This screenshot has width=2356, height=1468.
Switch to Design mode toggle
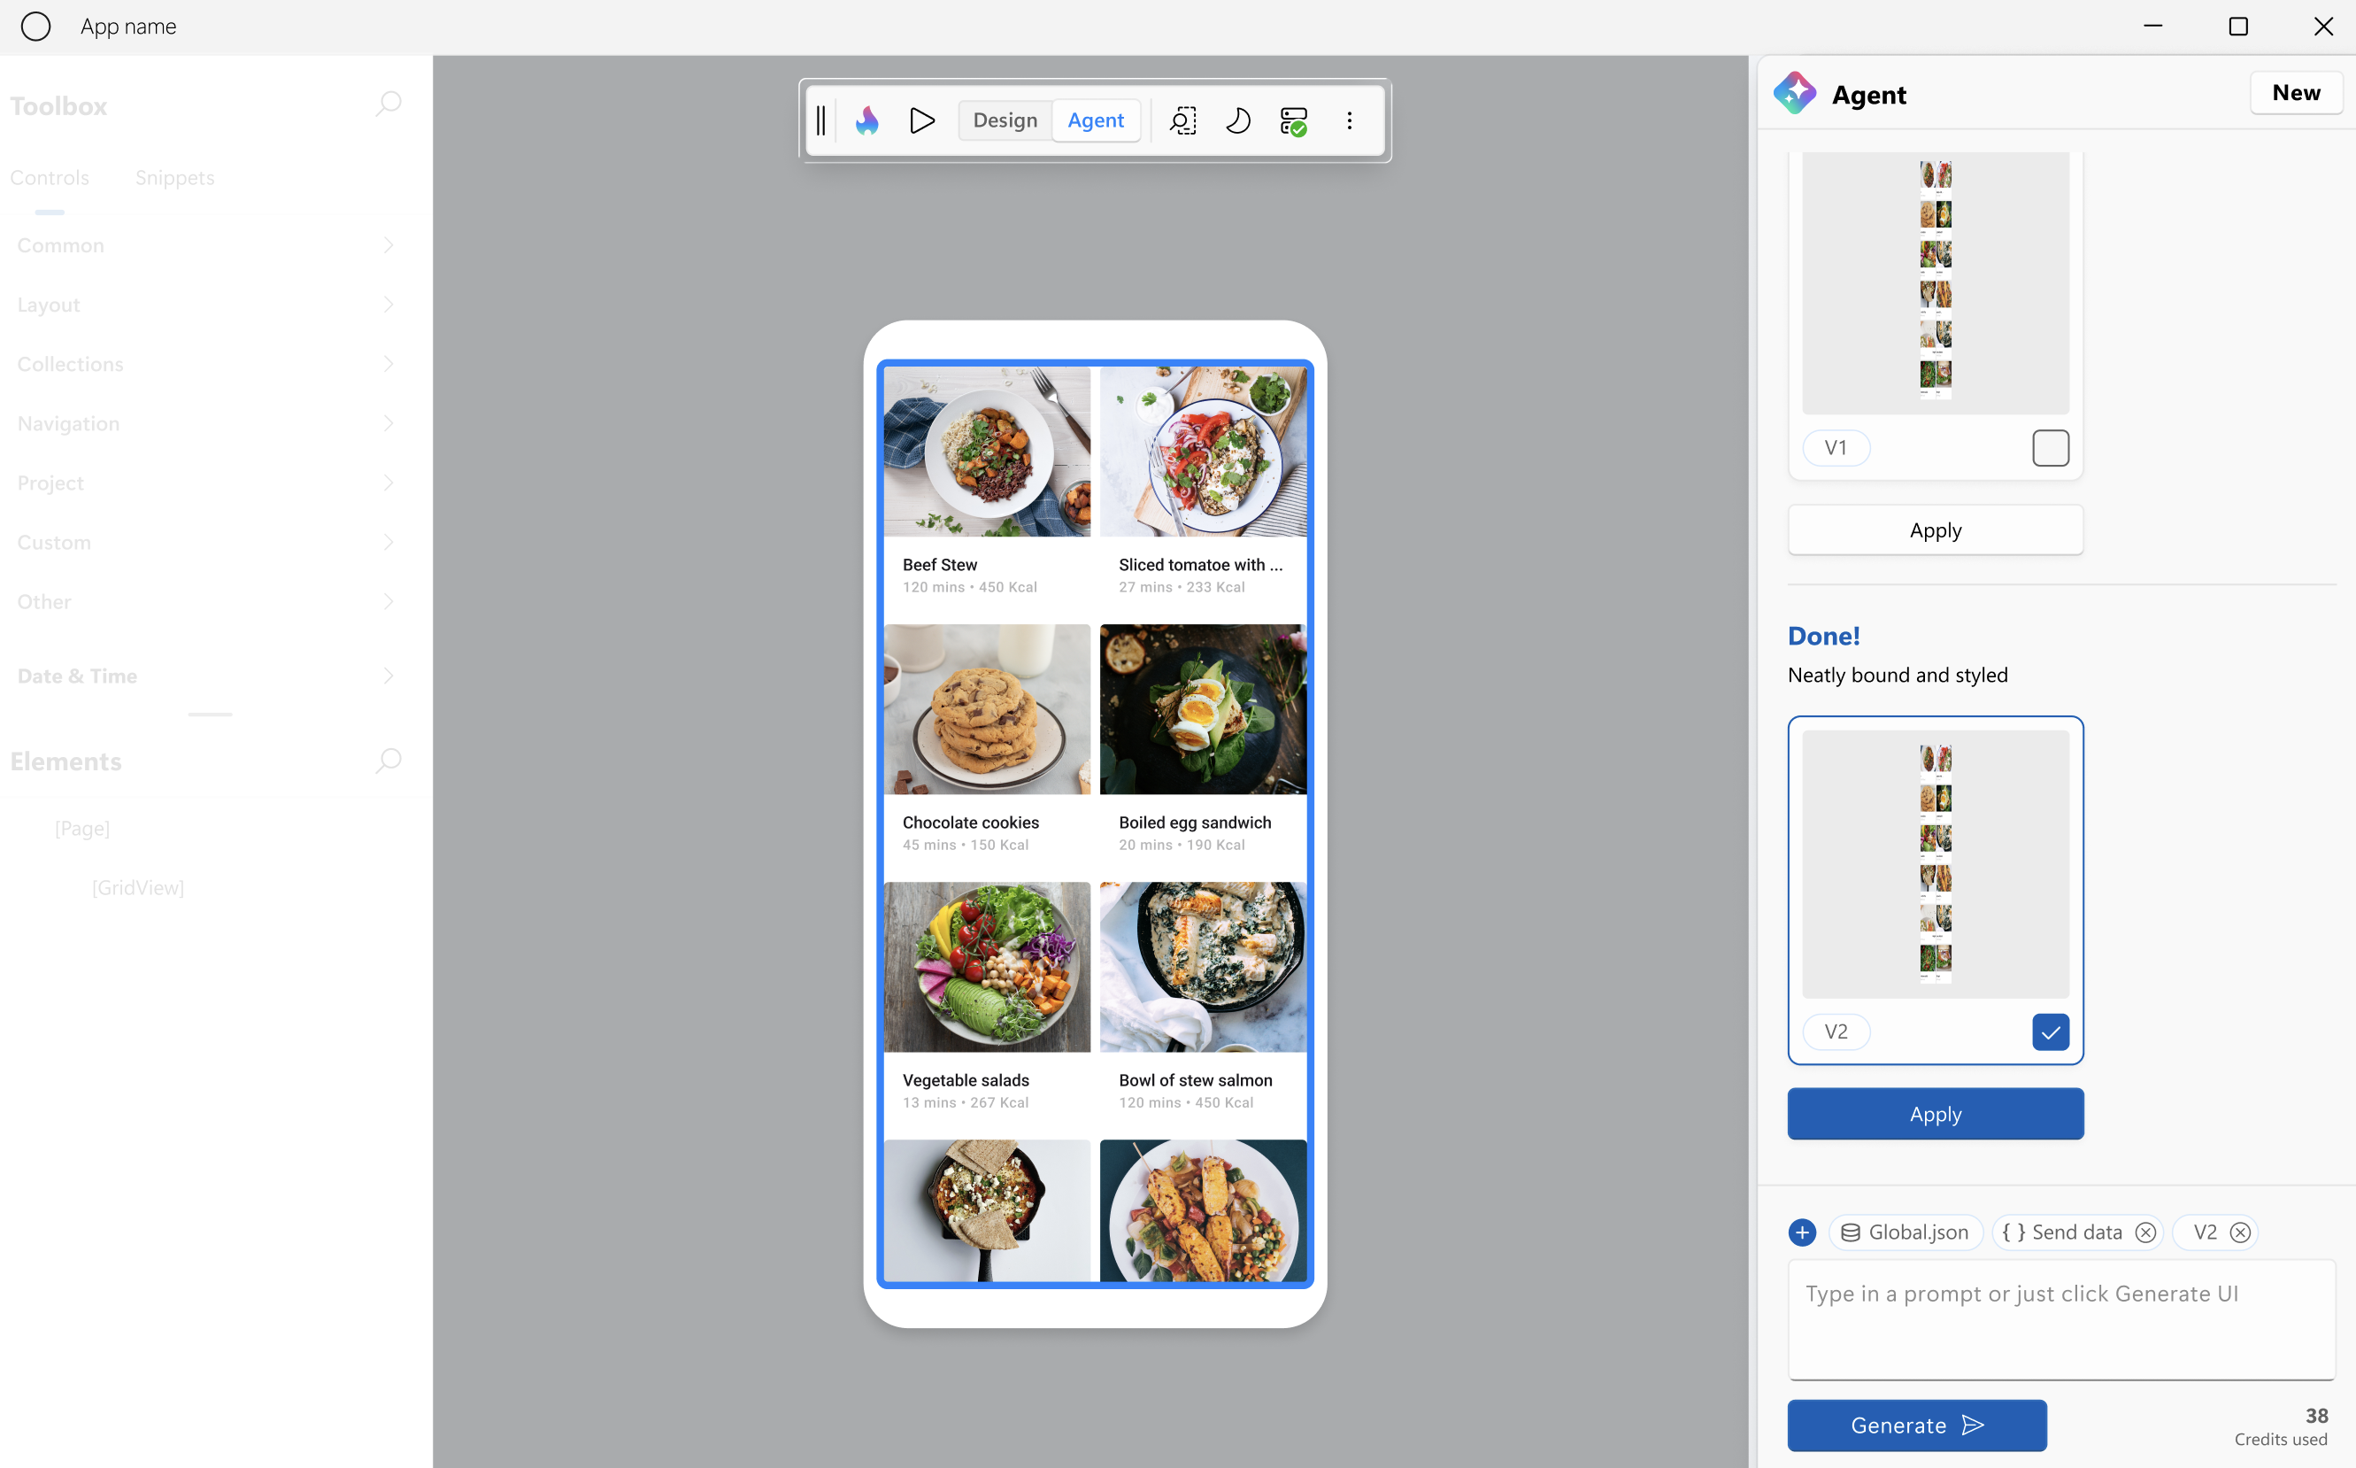pyautogui.click(x=1005, y=120)
